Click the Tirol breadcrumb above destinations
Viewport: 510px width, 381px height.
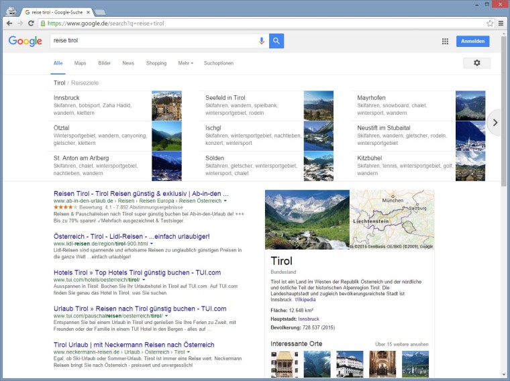59,83
